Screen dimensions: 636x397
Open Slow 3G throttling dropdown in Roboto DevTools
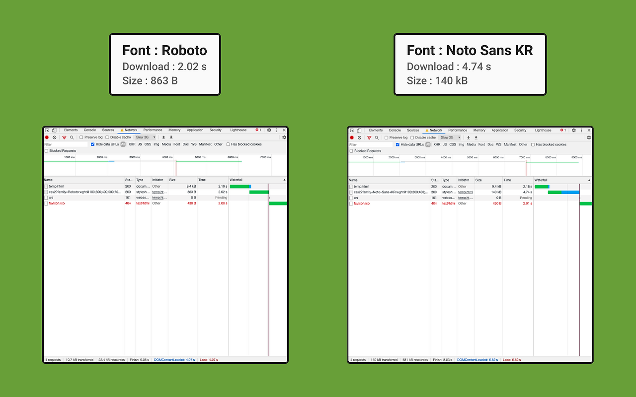pyautogui.click(x=146, y=137)
